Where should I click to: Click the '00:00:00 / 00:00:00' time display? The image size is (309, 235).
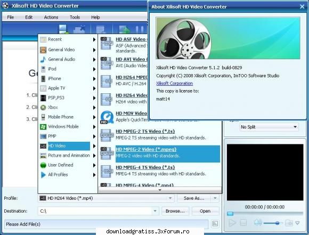pyautogui.click(x=264, y=207)
